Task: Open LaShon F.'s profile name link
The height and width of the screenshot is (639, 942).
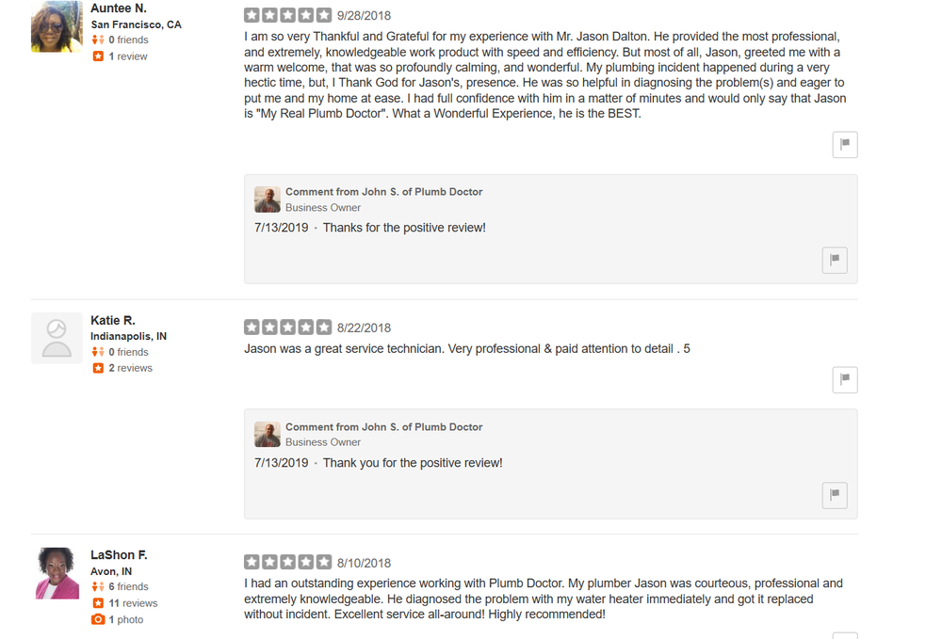Action: coord(119,555)
